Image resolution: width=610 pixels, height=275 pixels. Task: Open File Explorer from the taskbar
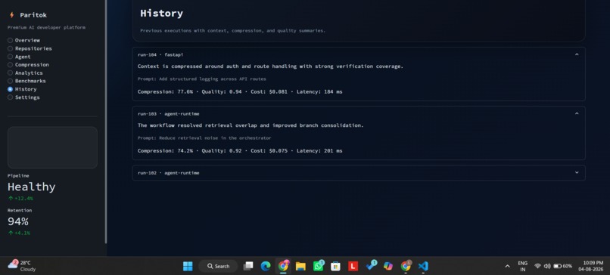click(x=300, y=266)
